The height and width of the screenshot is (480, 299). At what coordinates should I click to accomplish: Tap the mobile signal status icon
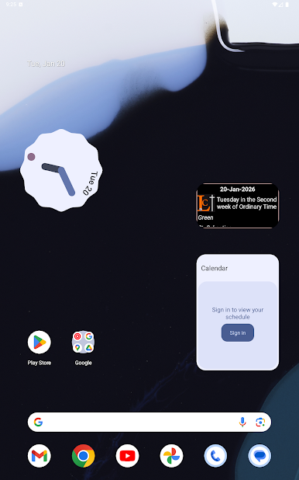pos(281,5)
